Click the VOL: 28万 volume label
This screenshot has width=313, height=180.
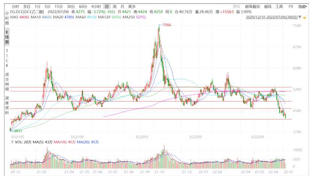tap(23, 142)
